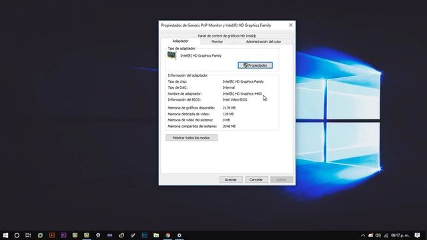Open Adobe Illustrator from the taskbar
Image resolution: width=427 pixels, height=240 pixels.
tap(52, 235)
